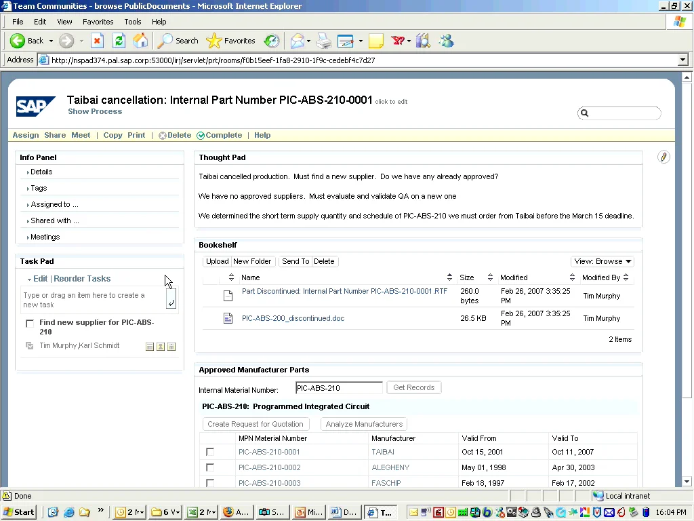This screenshot has width=694, height=521.
Task: Open the Messenger people icon
Action: (x=446, y=41)
